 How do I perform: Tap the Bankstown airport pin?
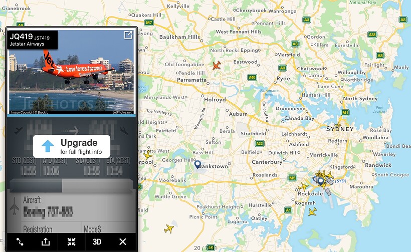click(197, 164)
